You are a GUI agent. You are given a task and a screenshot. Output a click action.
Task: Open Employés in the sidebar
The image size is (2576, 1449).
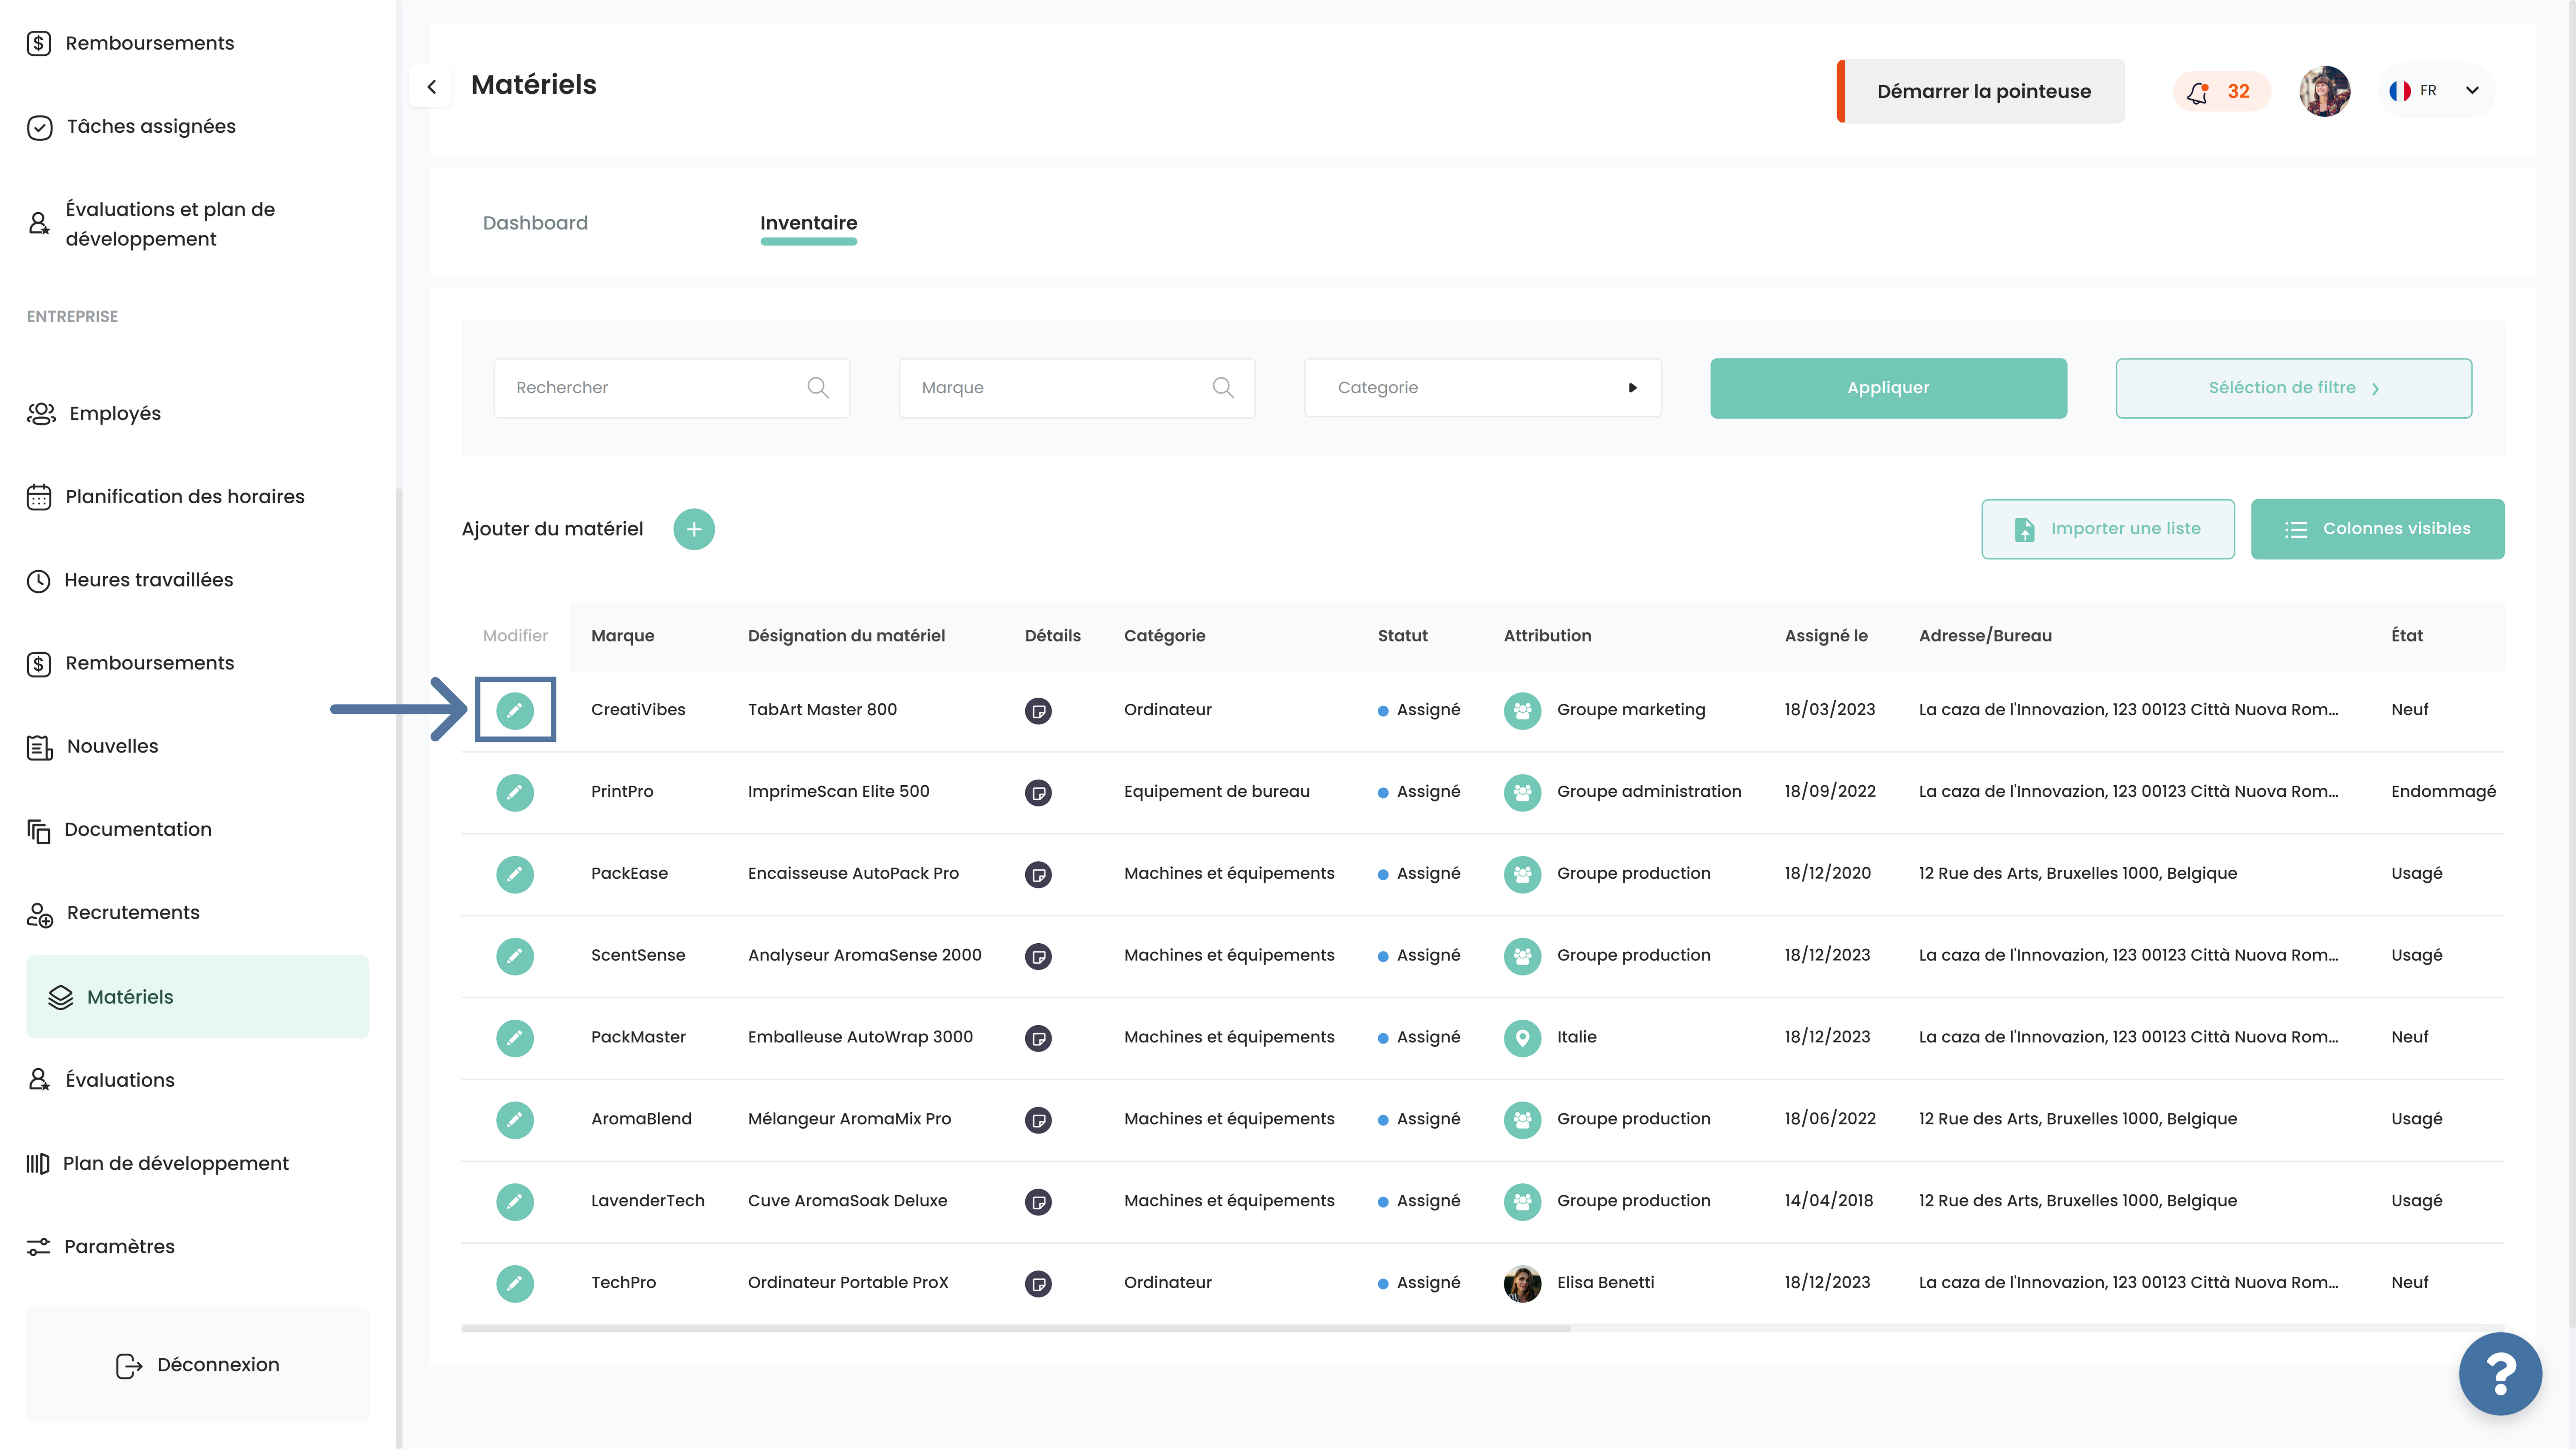(x=115, y=414)
